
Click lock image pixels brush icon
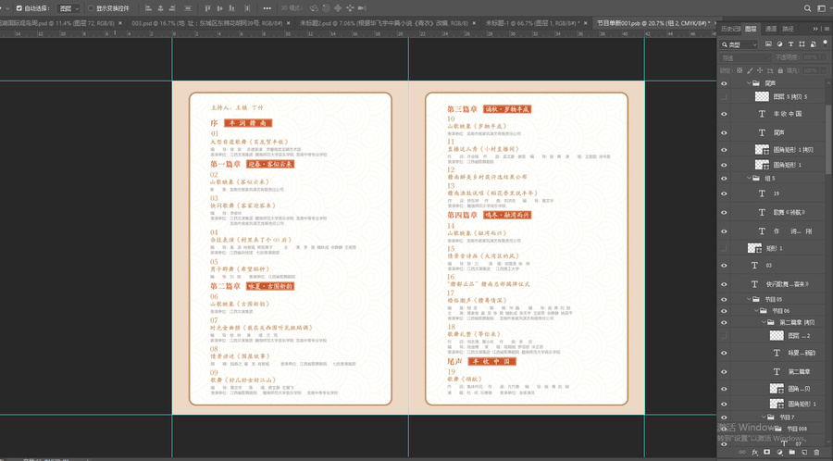click(x=750, y=70)
